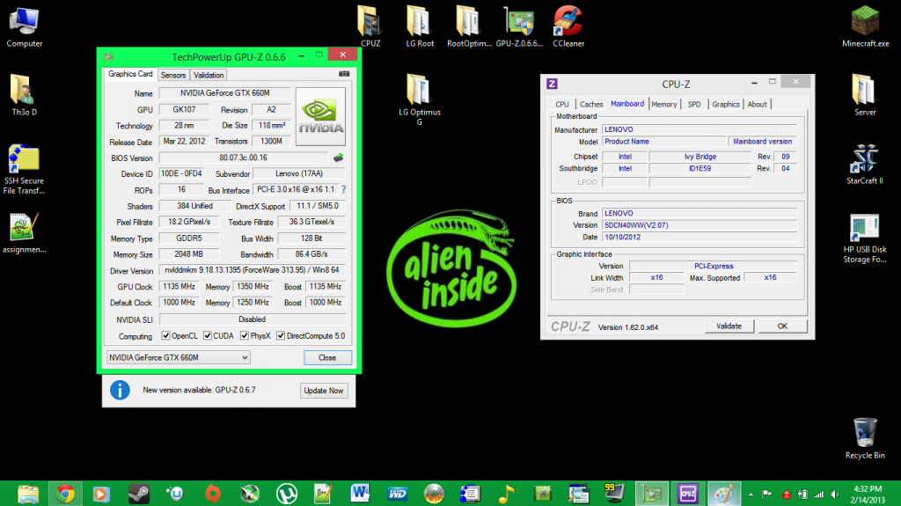Screen dimensions: 901x506
Task: Open the RootOptim... folder on desktop
Action: (469, 27)
